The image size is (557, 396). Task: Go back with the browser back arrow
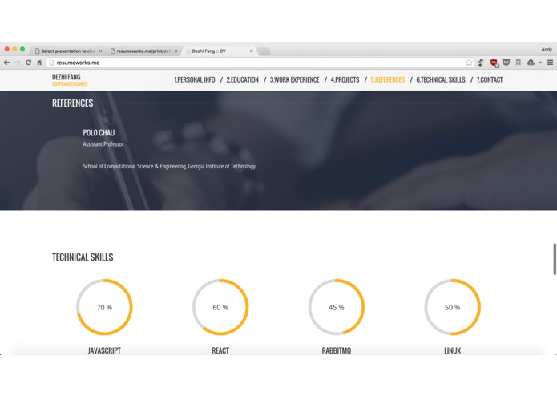(6, 63)
